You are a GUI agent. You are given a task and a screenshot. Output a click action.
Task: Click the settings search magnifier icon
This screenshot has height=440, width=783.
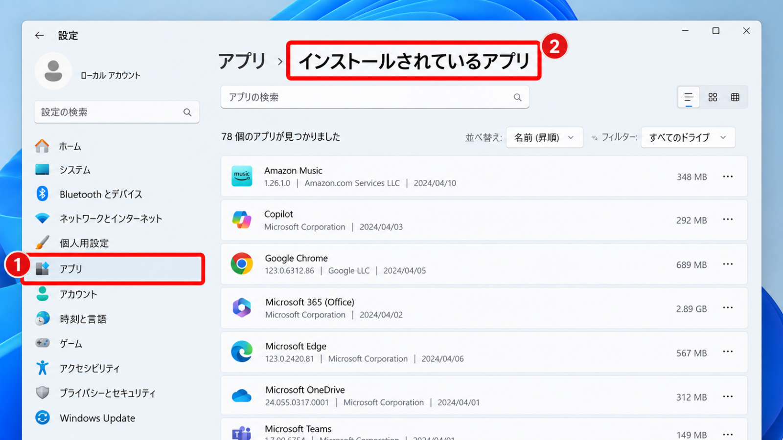pos(187,112)
